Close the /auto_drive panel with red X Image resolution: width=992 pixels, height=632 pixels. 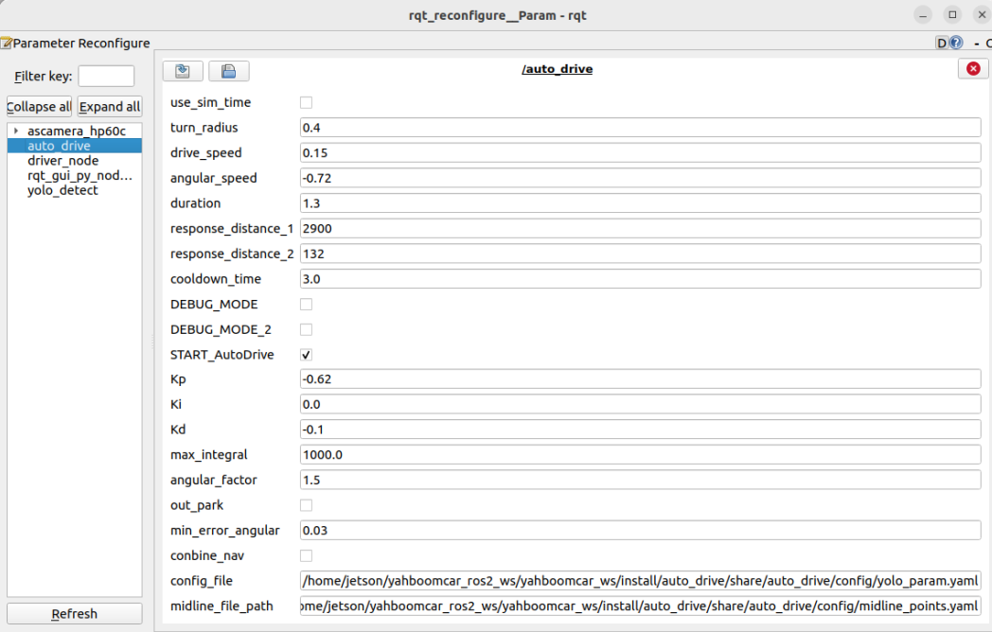972,69
